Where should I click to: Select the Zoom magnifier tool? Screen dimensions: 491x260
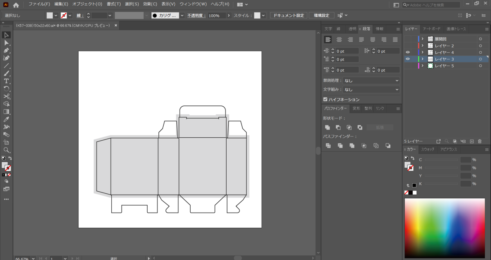(x=7, y=150)
